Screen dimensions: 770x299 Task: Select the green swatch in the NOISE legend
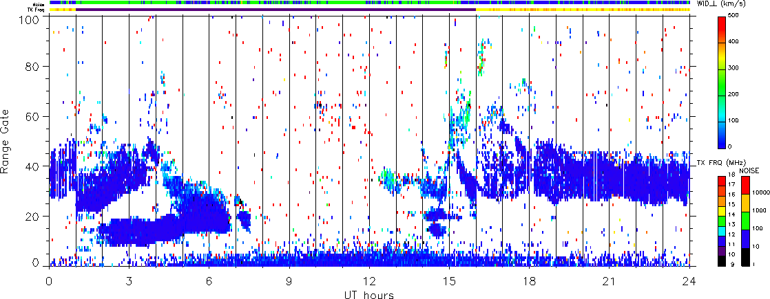pos(745,221)
